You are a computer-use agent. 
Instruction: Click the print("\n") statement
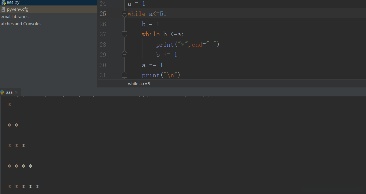tap(161, 75)
